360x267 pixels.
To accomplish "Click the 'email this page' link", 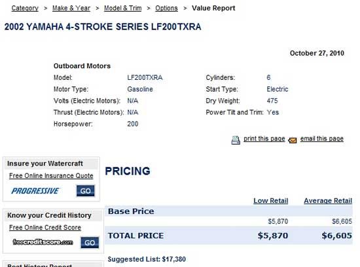I will [322, 139].
